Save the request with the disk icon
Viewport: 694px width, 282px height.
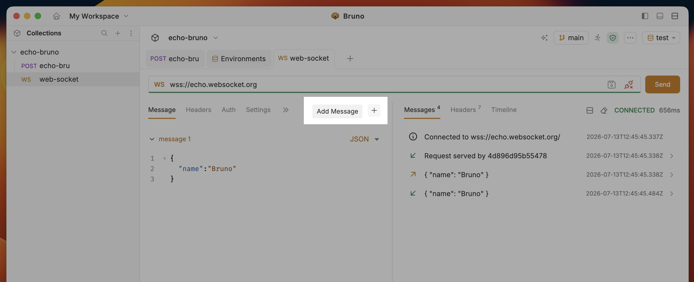coord(611,84)
